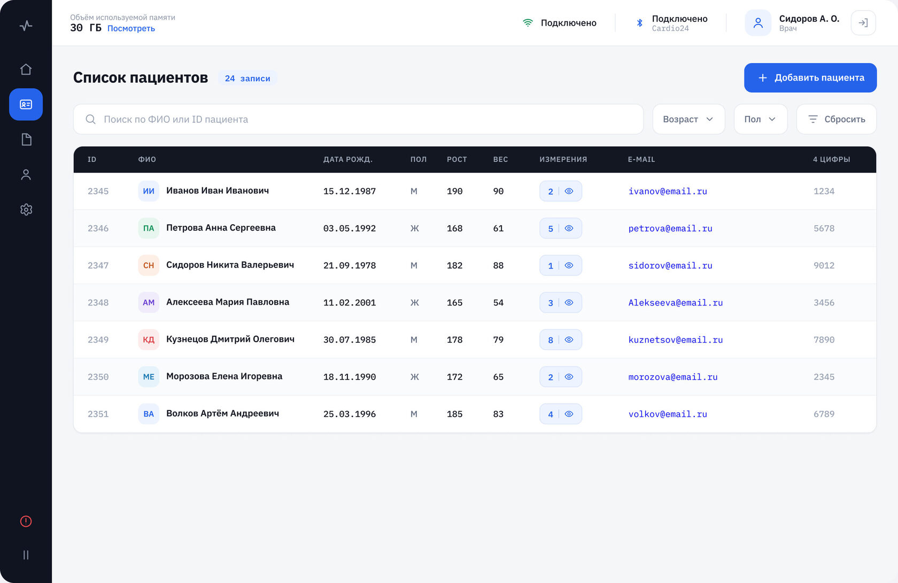
Task: Sort by the ДАТА РОЖД. column header
Action: point(348,160)
